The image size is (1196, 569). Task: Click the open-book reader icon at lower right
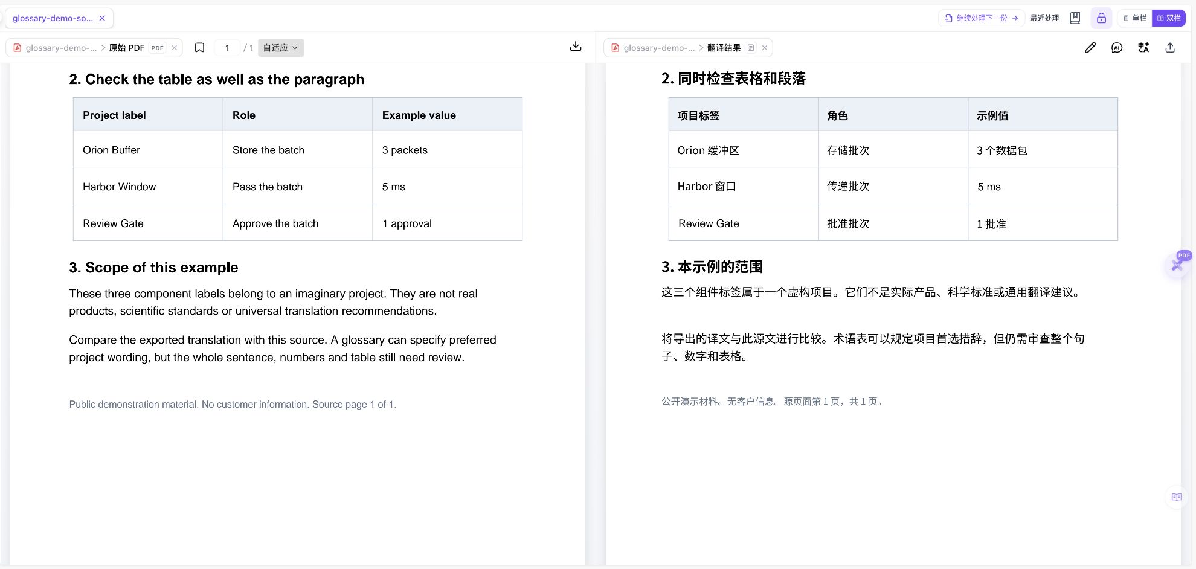point(1177,497)
